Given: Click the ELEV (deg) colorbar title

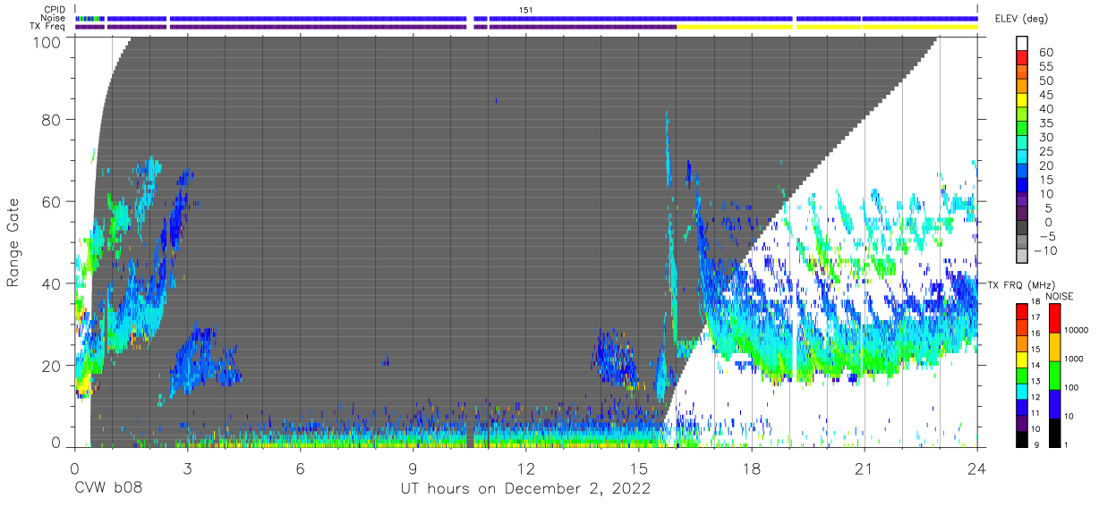Looking at the screenshot, I should (1021, 18).
